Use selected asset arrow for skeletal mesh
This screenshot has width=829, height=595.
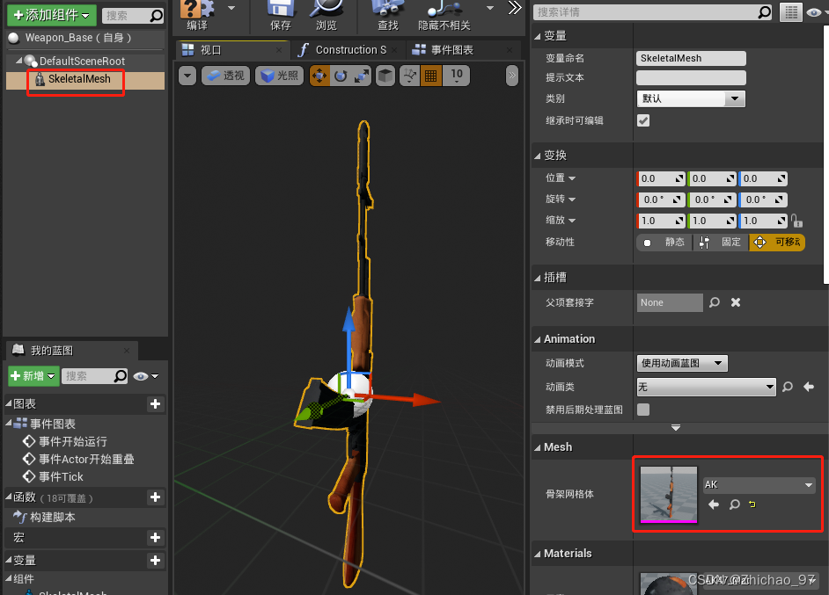pos(713,504)
